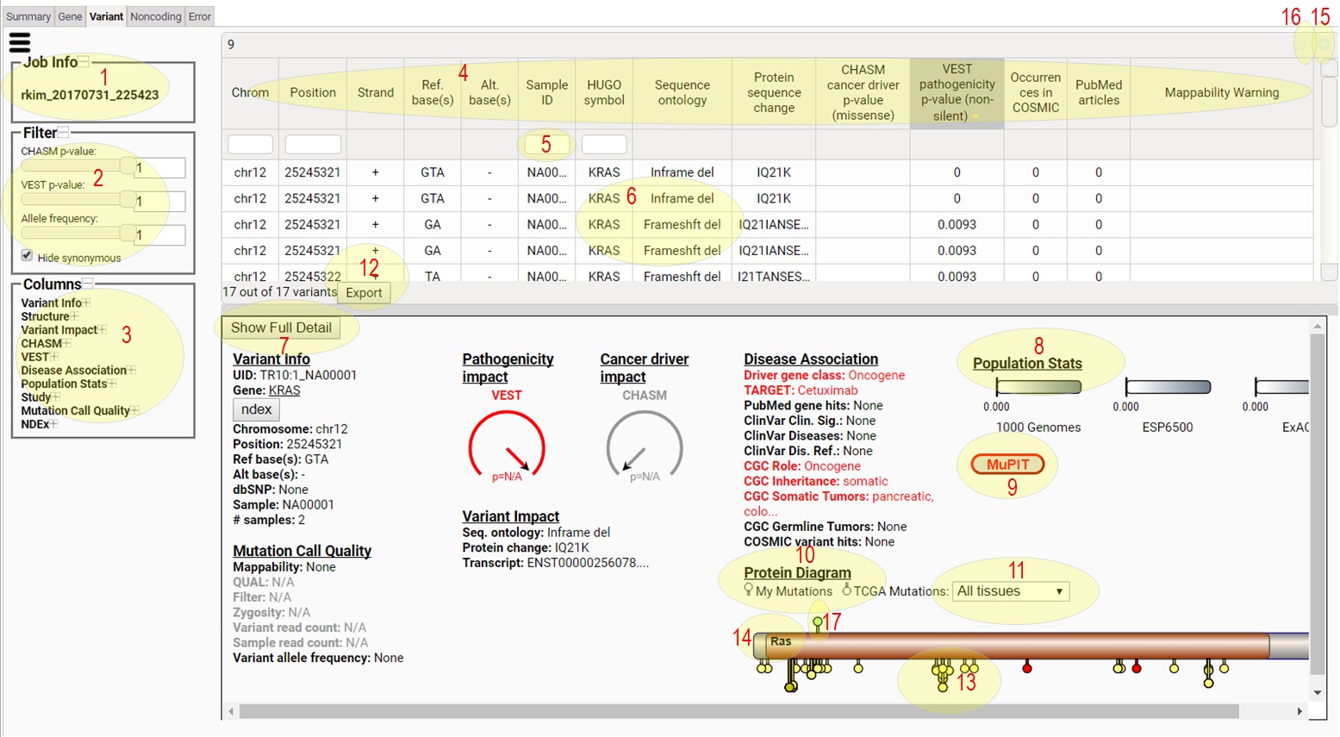Follow the KRAS gene link
This screenshot has height=737, width=1340.
tap(284, 390)
